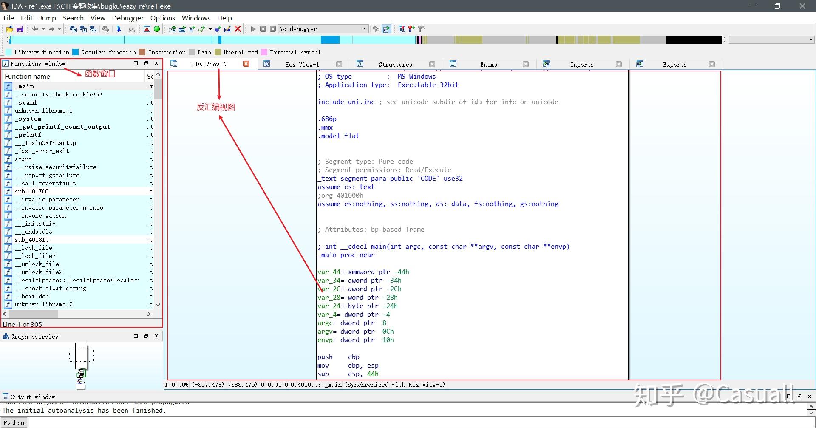Switch to the Hex View-1 tab
This screenshot has width=816, height=428.
302,65
